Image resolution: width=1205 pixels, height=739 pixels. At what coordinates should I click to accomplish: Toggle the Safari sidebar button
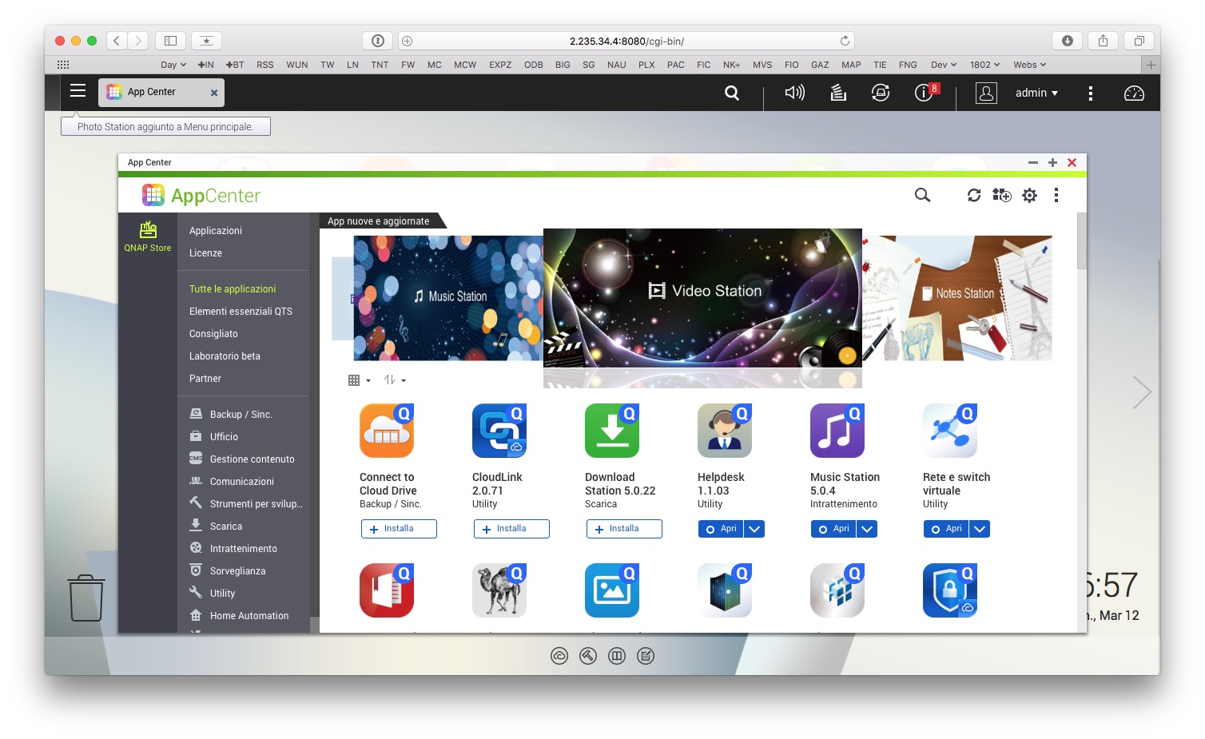(170, 41)
